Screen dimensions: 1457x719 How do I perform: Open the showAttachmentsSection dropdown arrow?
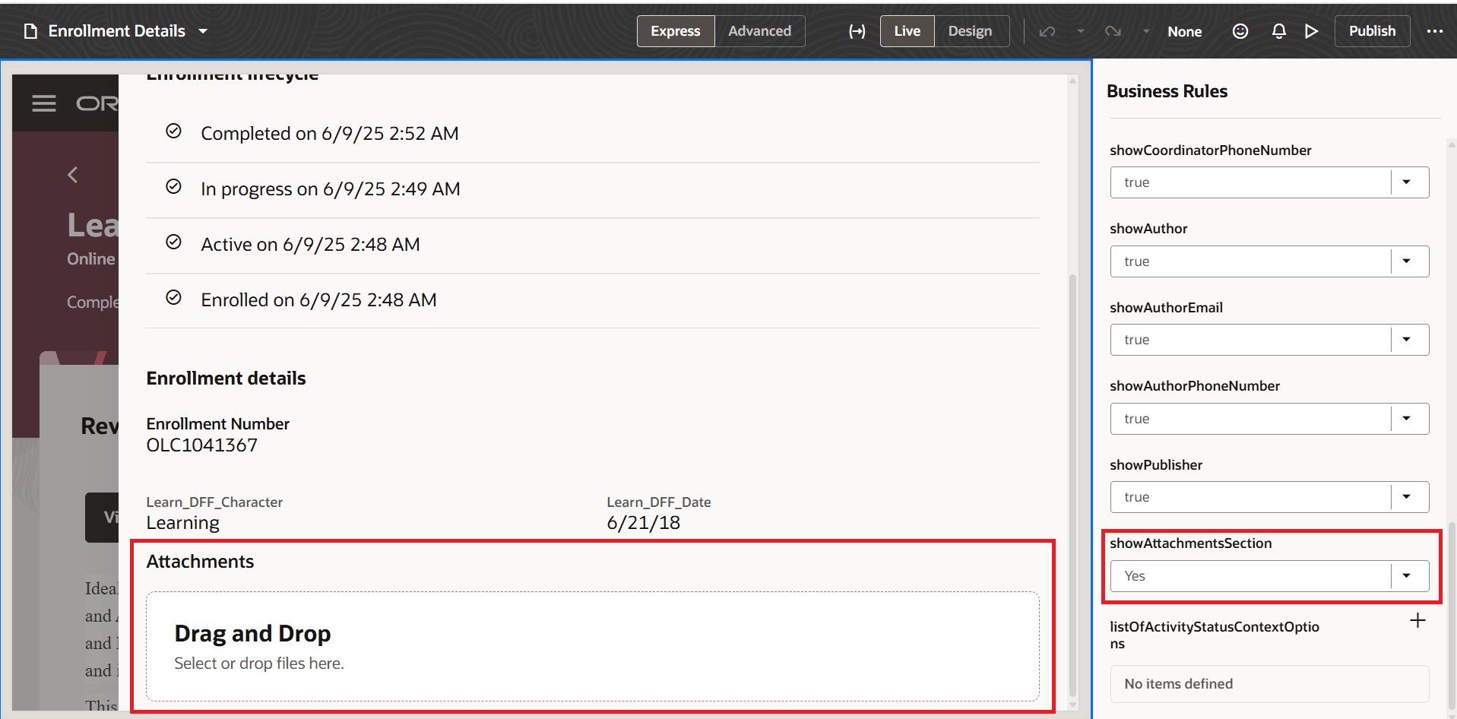[1407, 576]
